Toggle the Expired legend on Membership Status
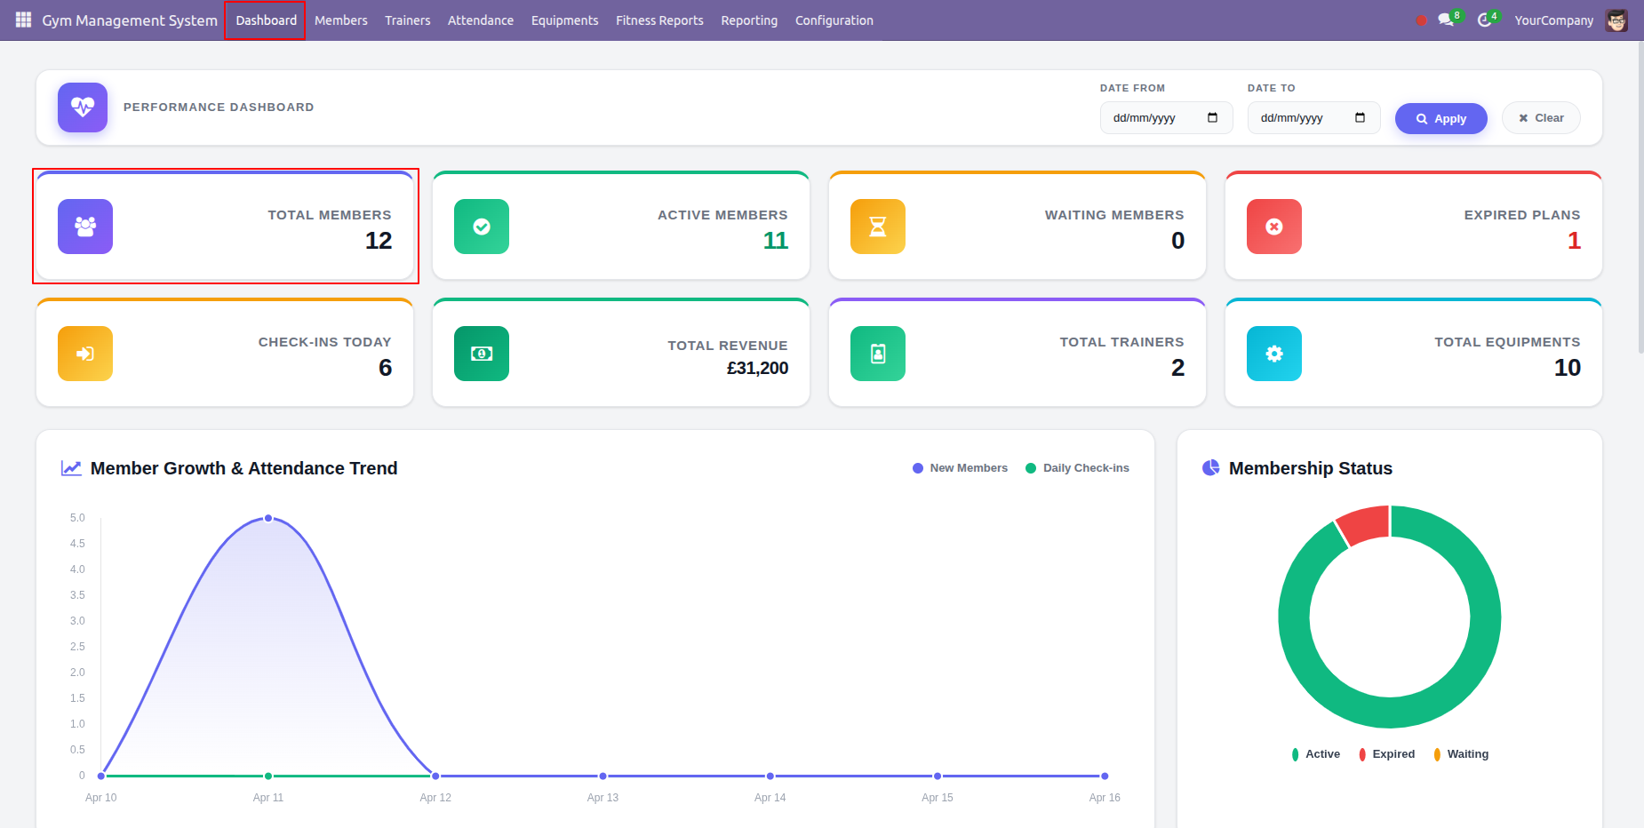1644x828 pixels. pos(1386,754)
